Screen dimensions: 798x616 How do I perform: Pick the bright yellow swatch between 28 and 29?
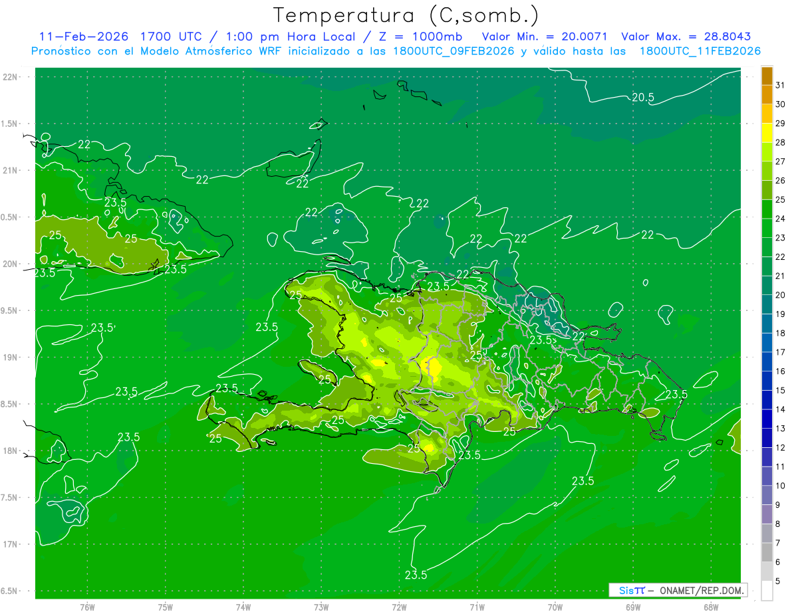(x=767, y=133)
